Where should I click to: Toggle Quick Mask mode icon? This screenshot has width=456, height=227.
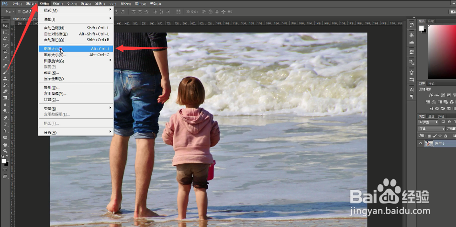click(x=5, y=170)
